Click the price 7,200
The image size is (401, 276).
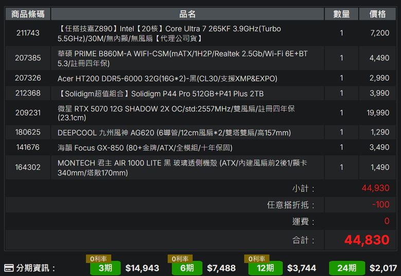(x=380, y=33)
